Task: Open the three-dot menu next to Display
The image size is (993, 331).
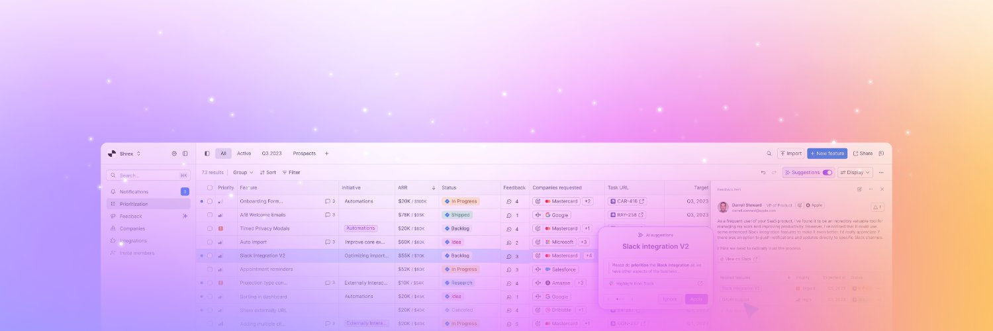Action: pyautogui.click(x=881, y=172)
